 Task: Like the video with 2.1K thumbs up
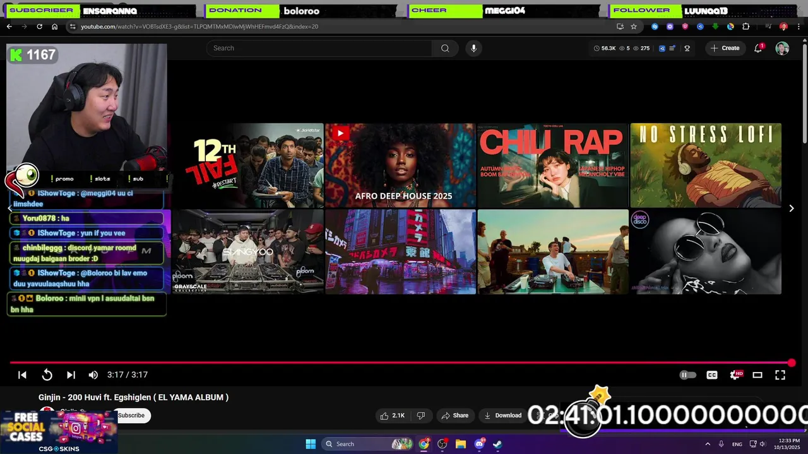[x=392, y=416]
